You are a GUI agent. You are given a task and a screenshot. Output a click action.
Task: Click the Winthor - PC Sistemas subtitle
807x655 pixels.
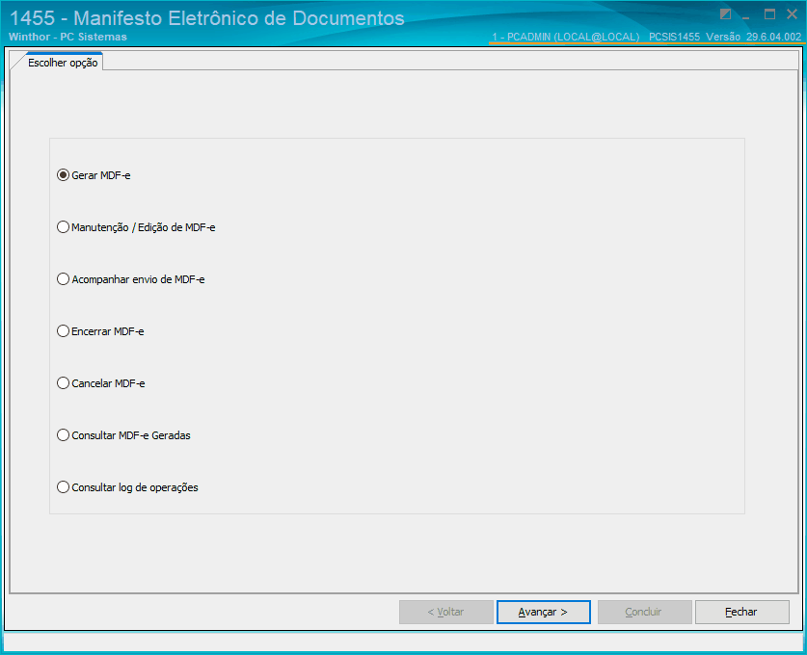(67, 37)
